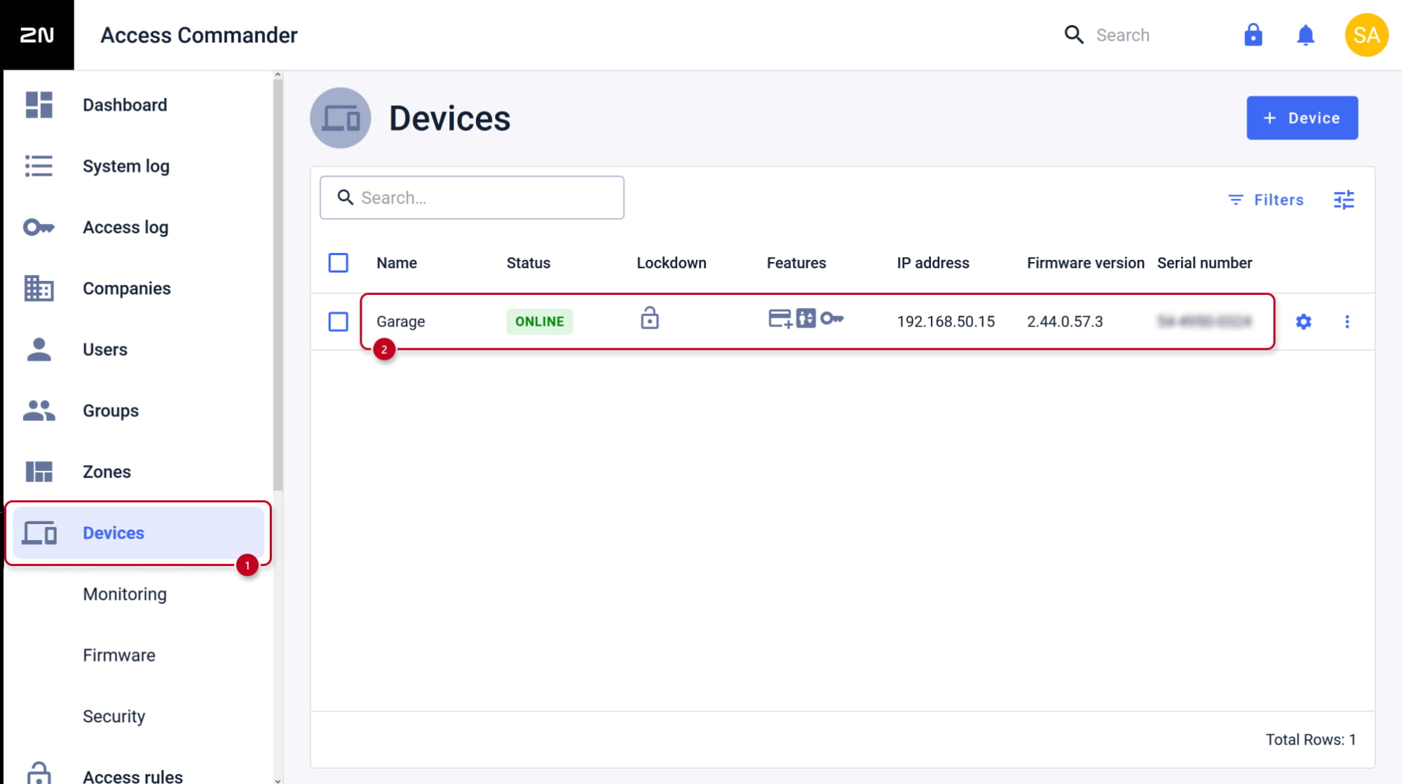Click the System log list icon

pos(39,166)
